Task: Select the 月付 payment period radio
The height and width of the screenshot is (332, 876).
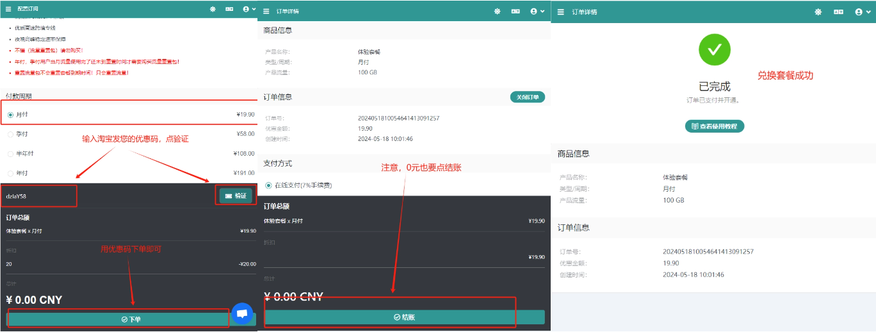Action: [10, 115]
